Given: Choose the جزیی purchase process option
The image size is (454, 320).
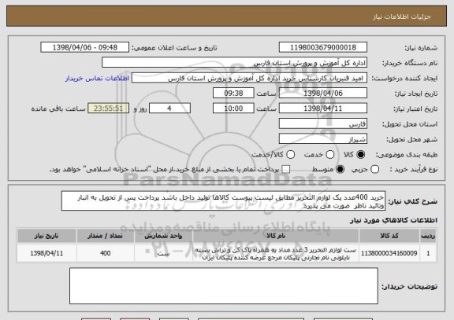Looking at the screenshot, I should coord(374,170).
